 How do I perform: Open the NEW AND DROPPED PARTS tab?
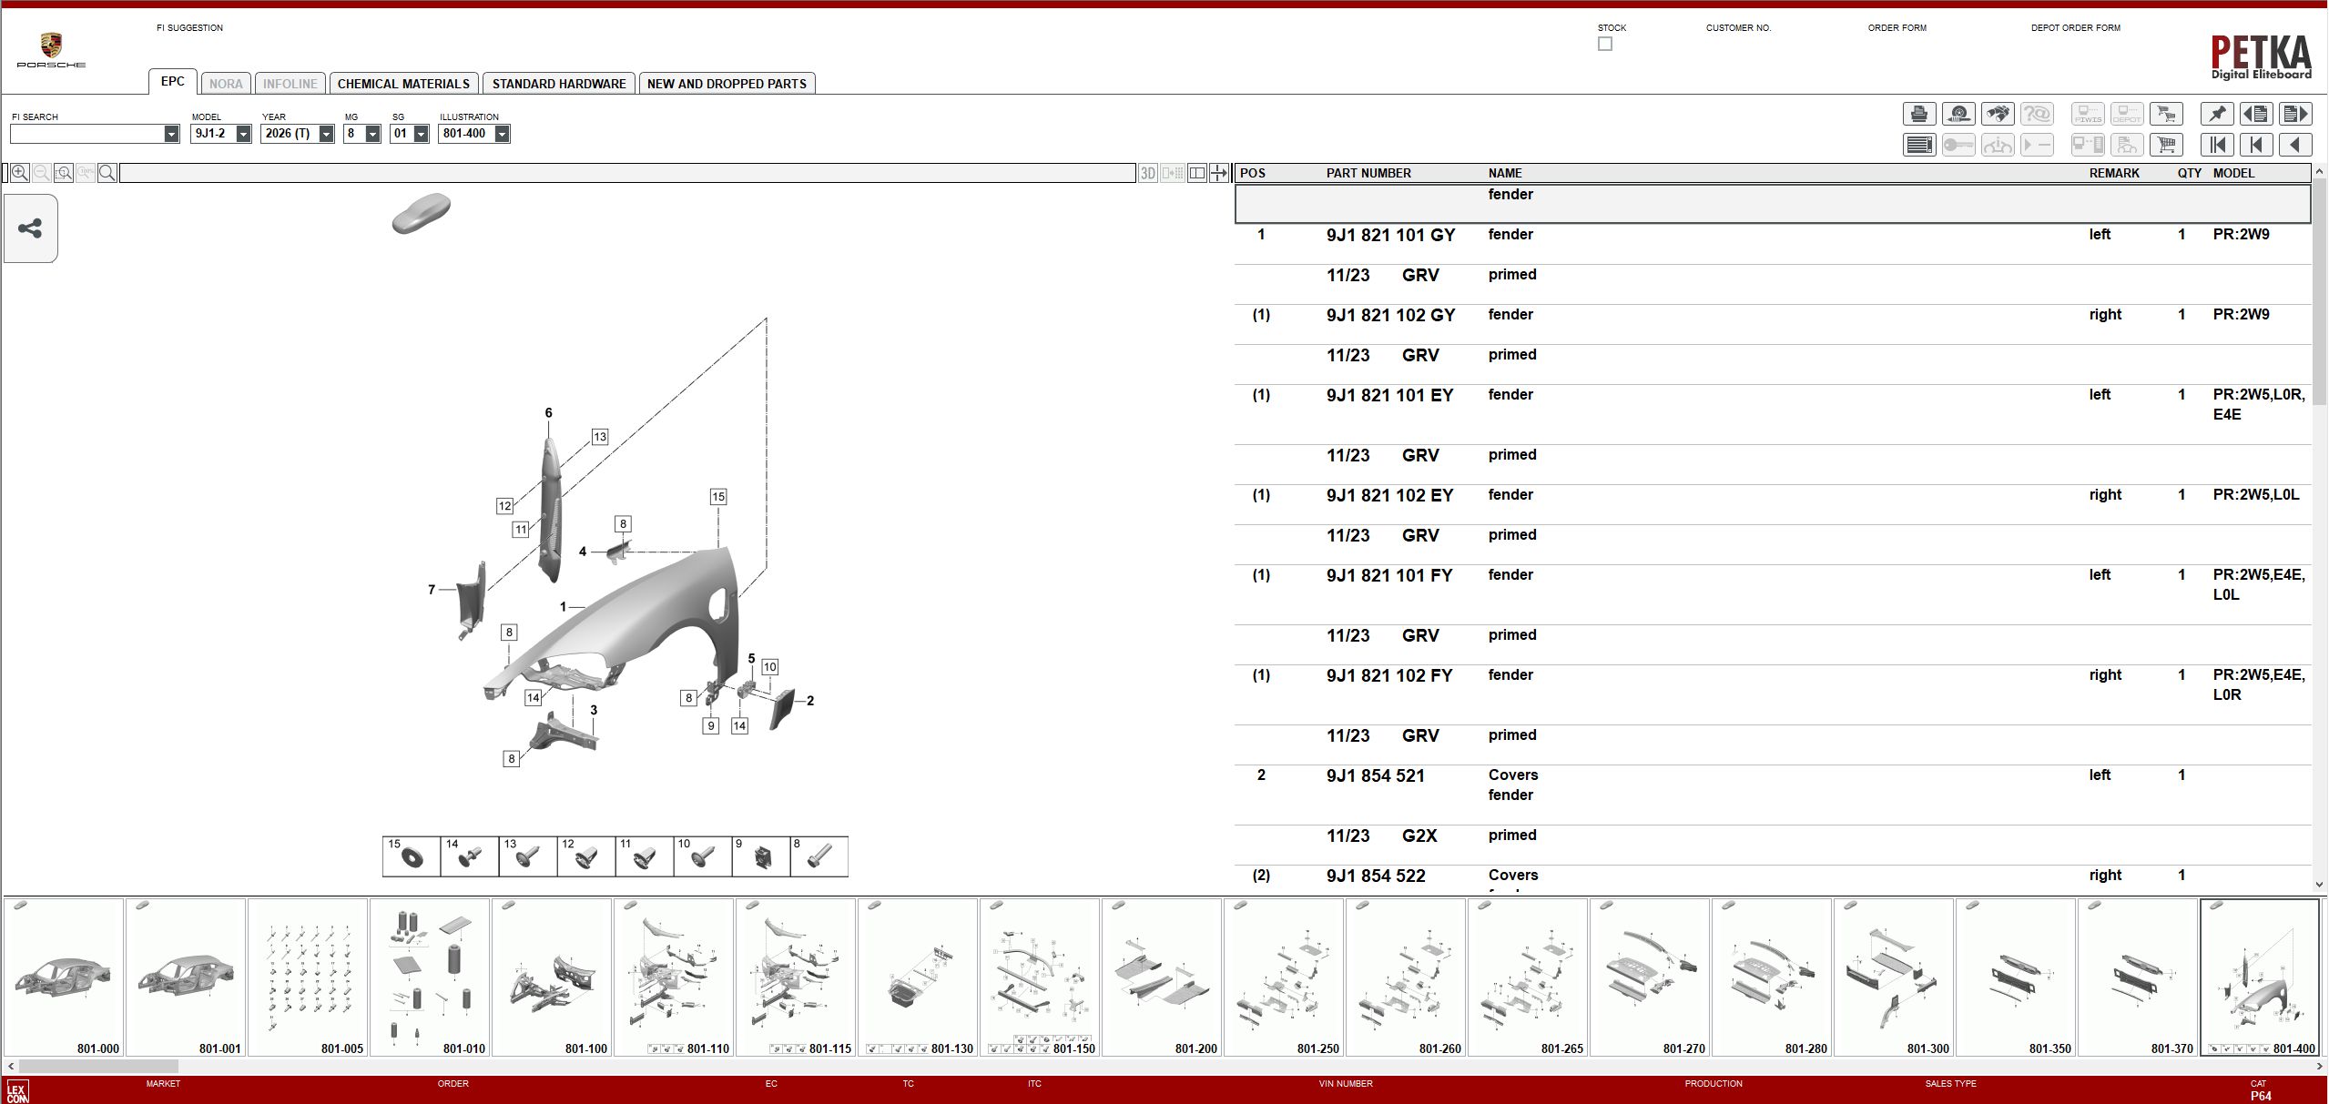point(726,83)
